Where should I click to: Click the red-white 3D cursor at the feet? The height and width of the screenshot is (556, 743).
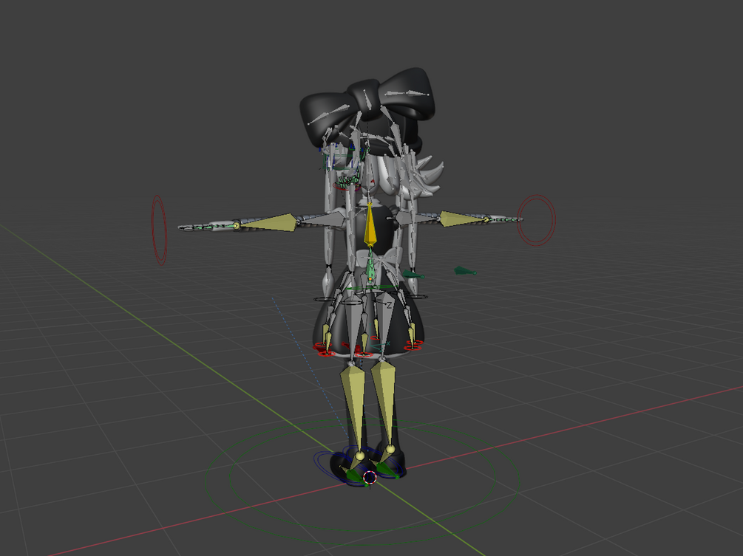click(x=370, y=478)
